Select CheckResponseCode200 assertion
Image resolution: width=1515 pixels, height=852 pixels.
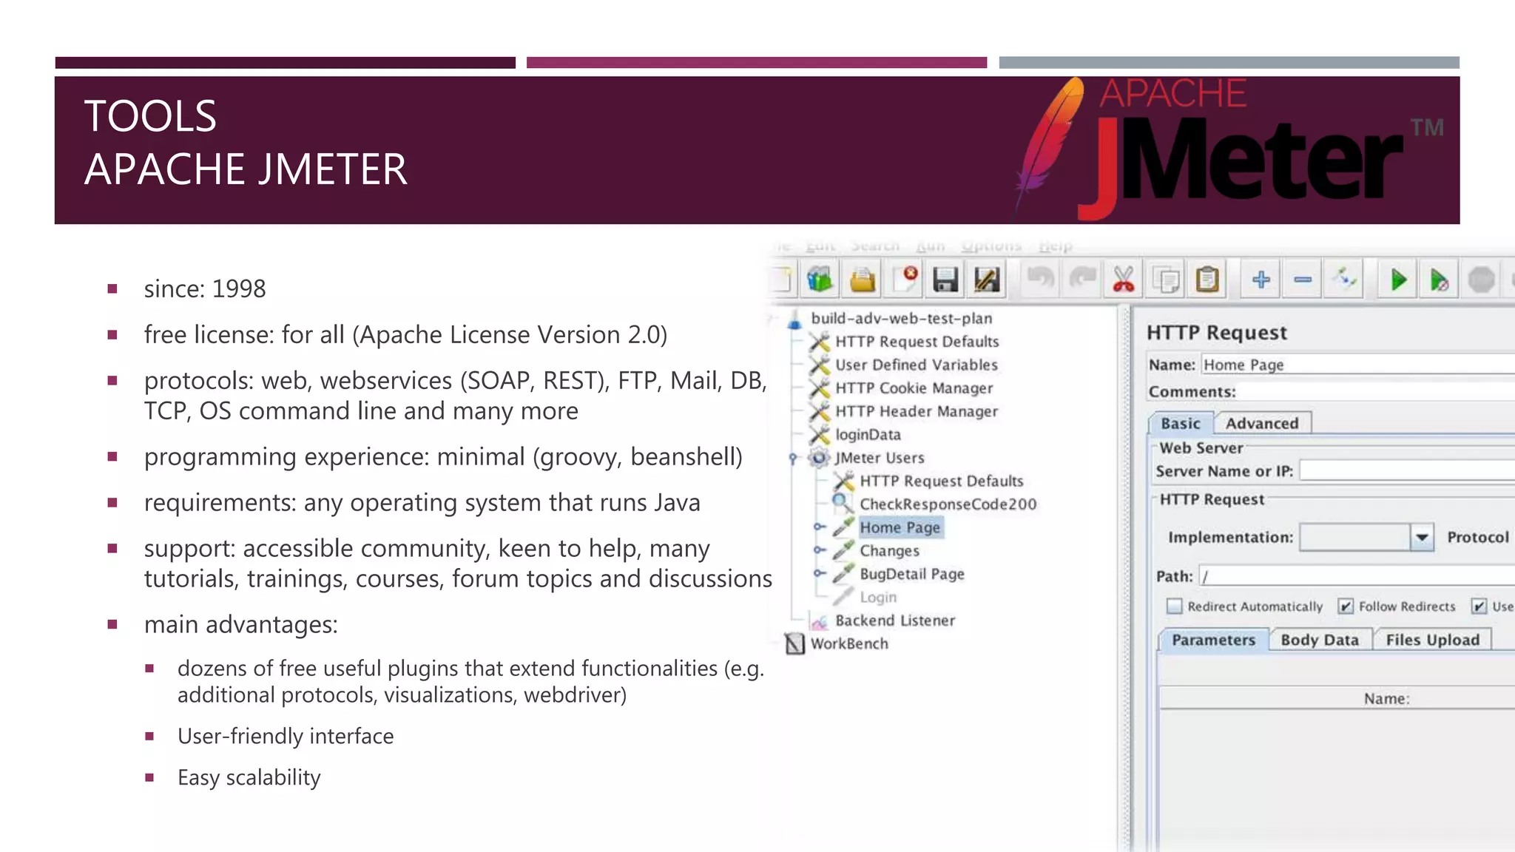click(x=948, y=504)
